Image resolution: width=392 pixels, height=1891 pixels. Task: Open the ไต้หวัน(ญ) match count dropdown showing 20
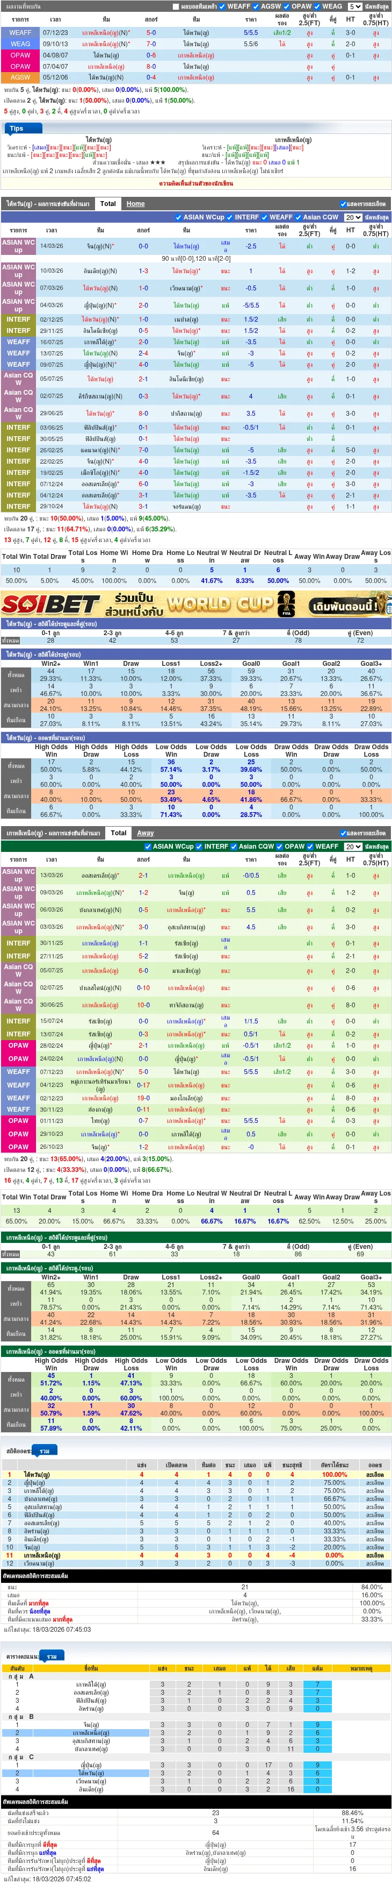(352, 217)
